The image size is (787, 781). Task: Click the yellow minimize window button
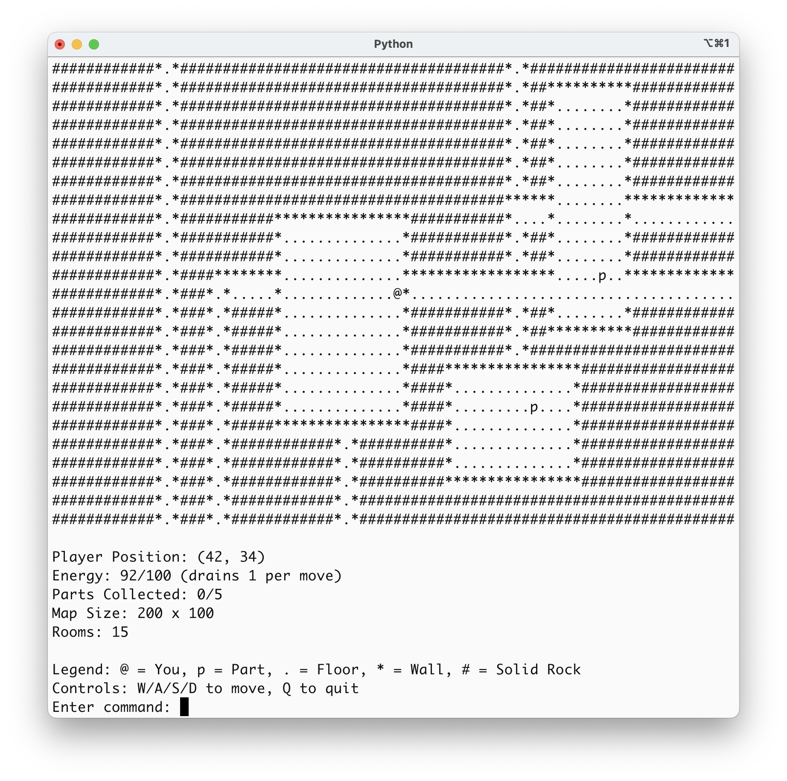[x=77, y=44]
